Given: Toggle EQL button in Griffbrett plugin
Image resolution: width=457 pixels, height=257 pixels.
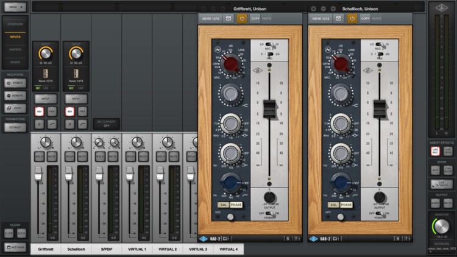Looking at the screenshot, I should 223,205.
